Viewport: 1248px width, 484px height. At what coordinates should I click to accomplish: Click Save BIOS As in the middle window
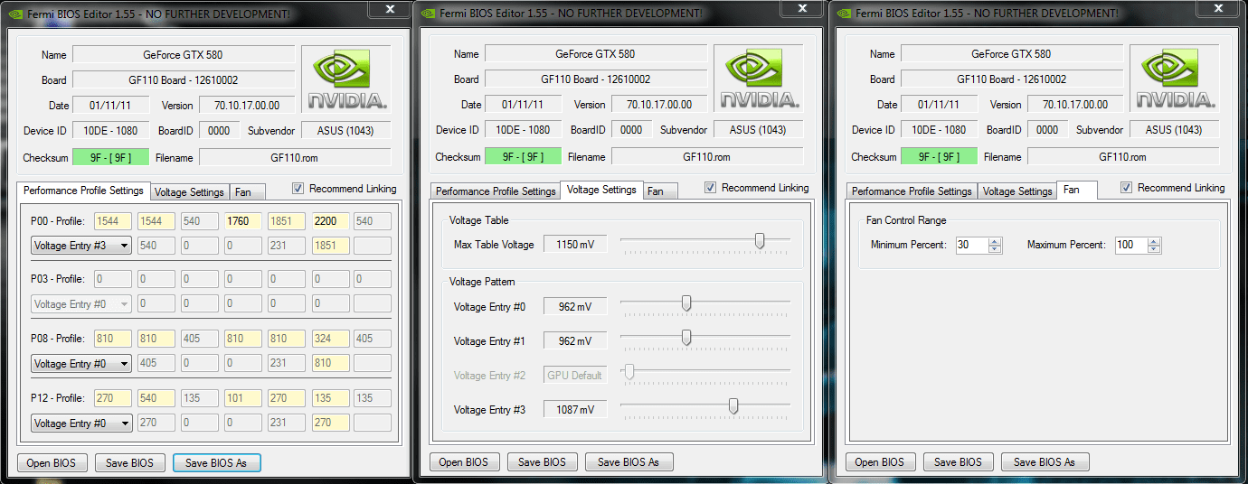[629, 461]
